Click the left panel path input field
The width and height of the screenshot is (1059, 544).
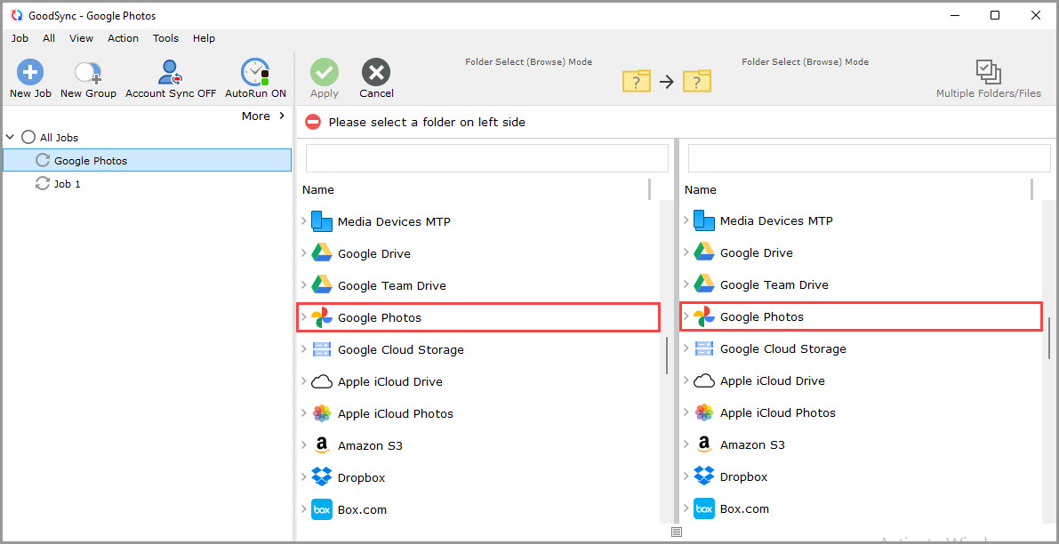486,157
